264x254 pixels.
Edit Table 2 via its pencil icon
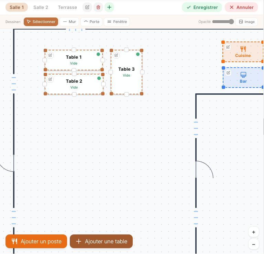(x=50, y=79)
